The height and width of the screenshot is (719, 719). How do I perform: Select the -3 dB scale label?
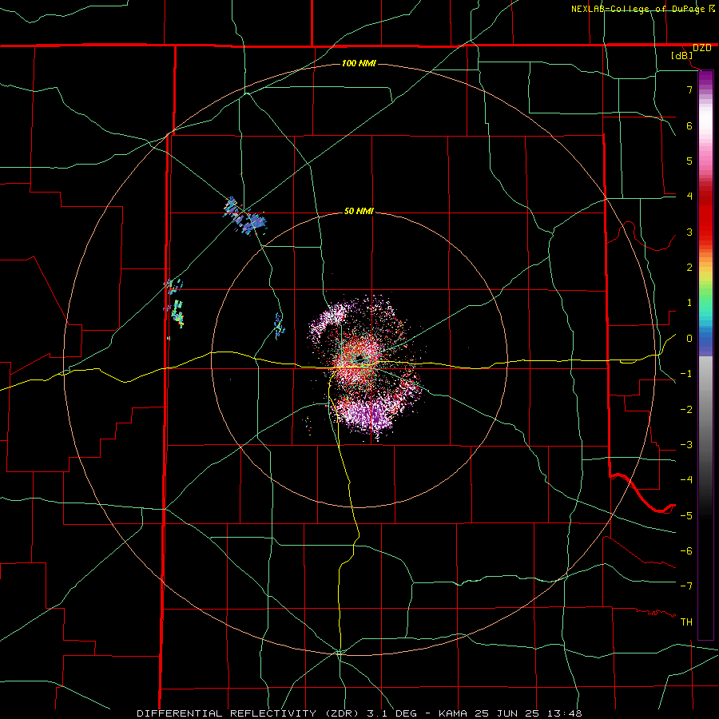click(686, 445)
